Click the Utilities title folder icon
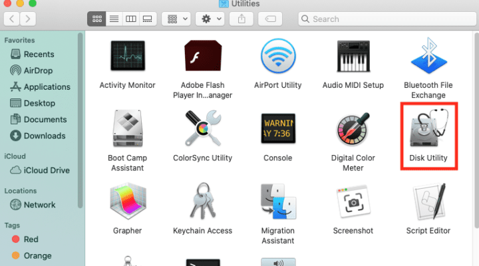The height and width of the screenshot is (266, 479). click(224, 4)
